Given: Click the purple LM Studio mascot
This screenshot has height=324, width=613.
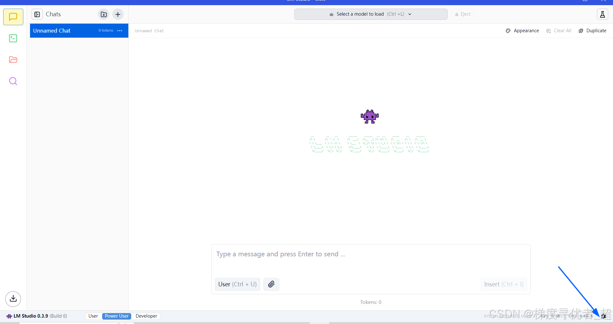Looking at the screenshot, I should 369,117.
